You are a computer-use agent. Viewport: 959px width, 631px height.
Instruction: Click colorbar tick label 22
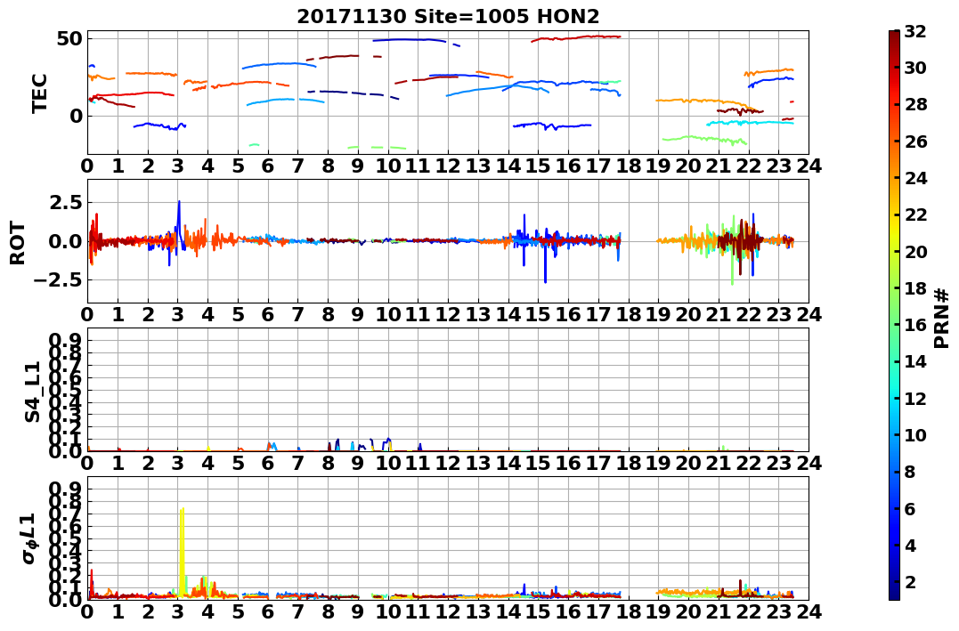[x=915, y=214]
